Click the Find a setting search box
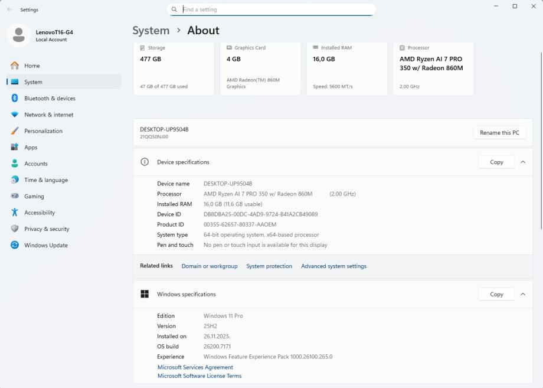Image resolution: width=543 pixels, height=388 pixels. coord(271,9)
